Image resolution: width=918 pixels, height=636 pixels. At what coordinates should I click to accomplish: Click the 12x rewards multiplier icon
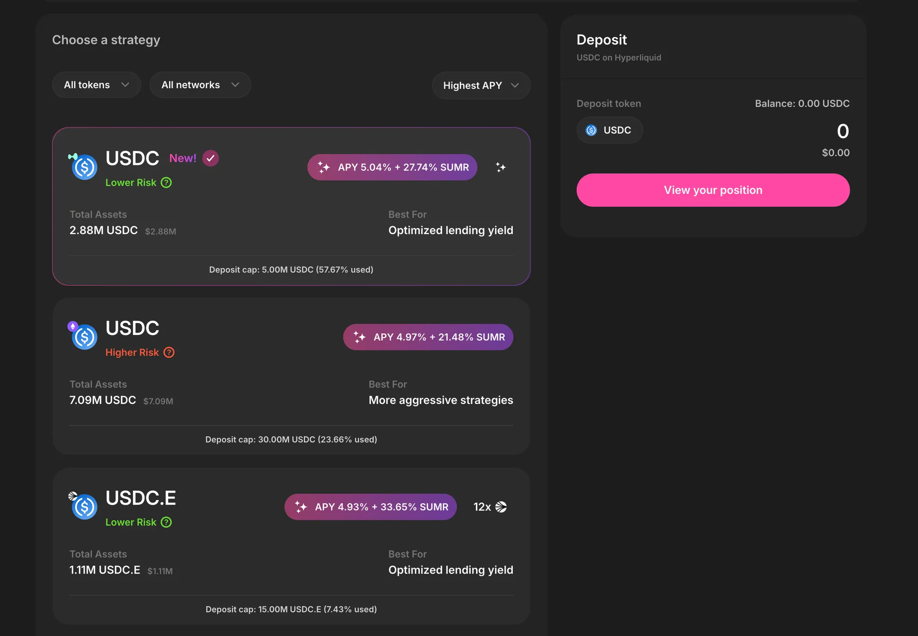(501, 507)
